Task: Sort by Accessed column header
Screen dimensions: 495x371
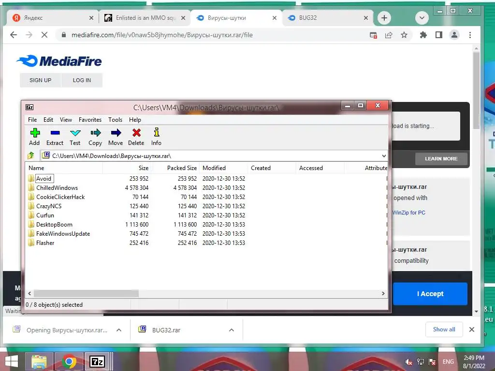Action: coord(320,168)
